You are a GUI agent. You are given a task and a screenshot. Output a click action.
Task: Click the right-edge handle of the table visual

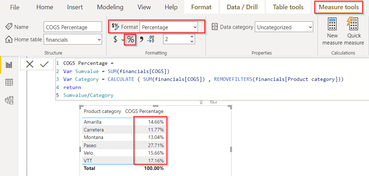[231, 149]
